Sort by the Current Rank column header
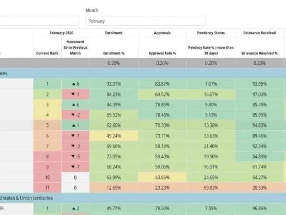Viewport: 286px width, 215px height. click(47, 53)
